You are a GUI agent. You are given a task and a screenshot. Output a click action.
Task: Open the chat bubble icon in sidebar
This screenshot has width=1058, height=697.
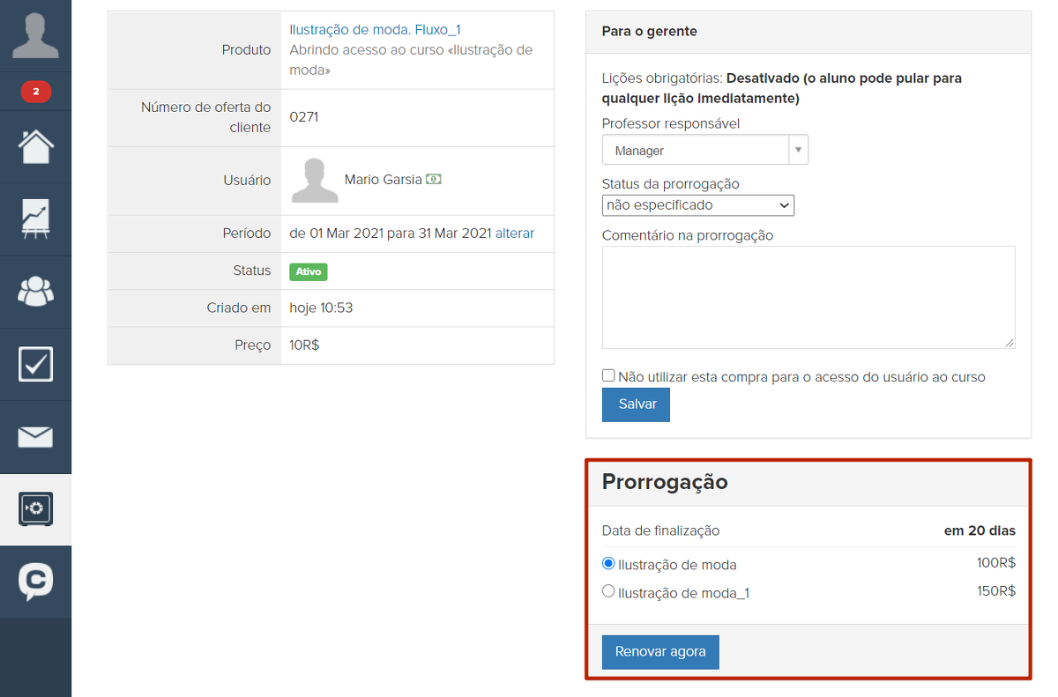click(x=35, y=582)
